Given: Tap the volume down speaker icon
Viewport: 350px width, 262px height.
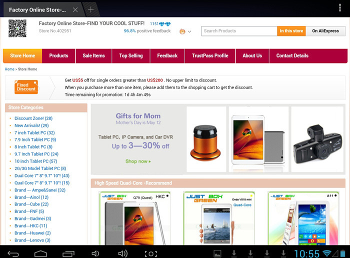Looking at the screenshot, I should click(x=95, y=253).
